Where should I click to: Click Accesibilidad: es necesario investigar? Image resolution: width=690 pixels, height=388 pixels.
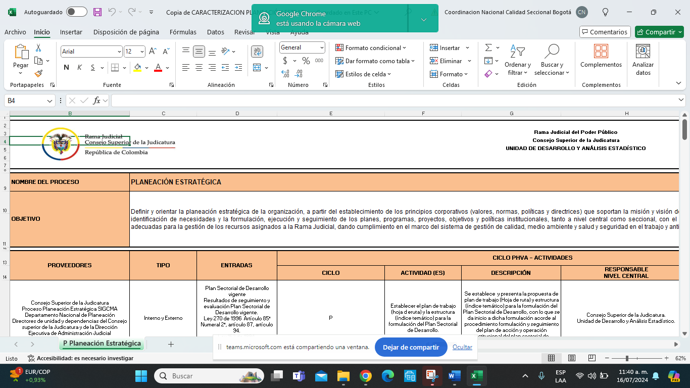[x=80, y=358]
